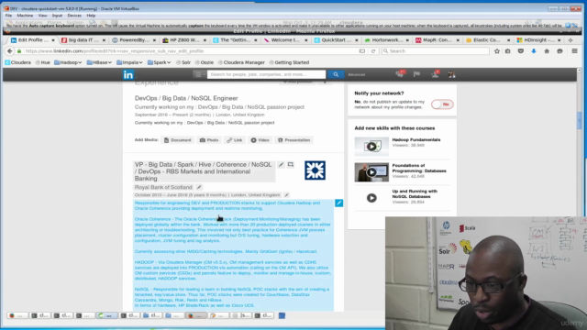Open LinkedIn search category menu icon
The width and height of the screenshot is (587, 330).
click(x=199, y=74)
